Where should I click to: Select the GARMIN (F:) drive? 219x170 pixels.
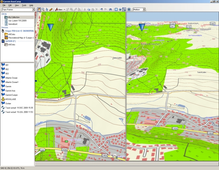point(11,41)
